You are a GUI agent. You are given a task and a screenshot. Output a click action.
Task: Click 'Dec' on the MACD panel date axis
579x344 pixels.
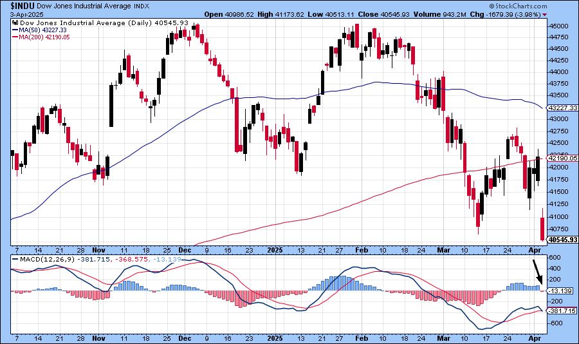185,338
